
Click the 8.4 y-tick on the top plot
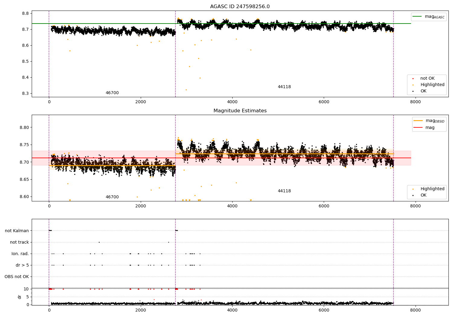(25, 78)
